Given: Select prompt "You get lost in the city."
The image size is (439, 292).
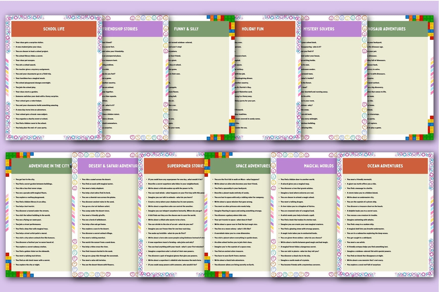Looking at the screenshot, I should (25, 180).
